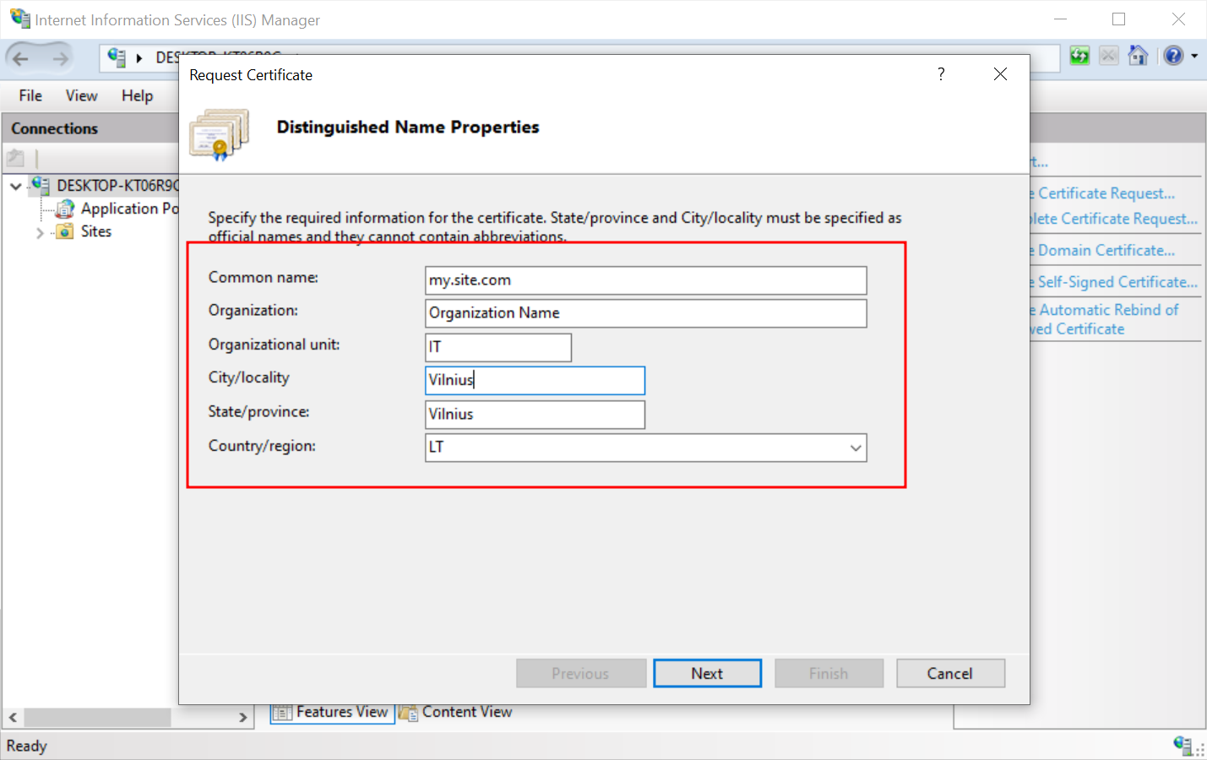Expand the Sites tree node
This screenshot has width=1207, height=760.
(x=40, y=232)
